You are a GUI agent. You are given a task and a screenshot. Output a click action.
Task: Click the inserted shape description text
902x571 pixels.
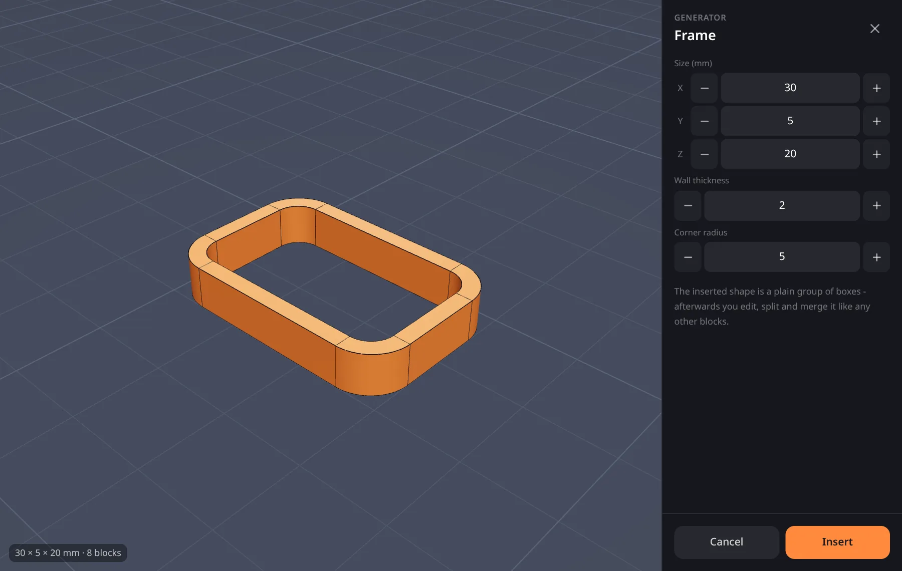pyautogui.click(x=772, y=306)
